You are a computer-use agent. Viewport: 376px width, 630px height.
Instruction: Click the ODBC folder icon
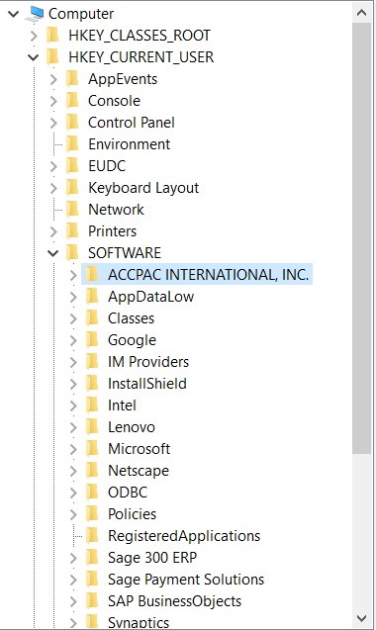[92, 493]
